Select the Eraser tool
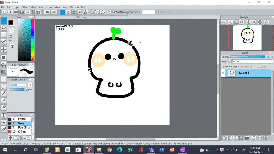 pos(3,28)
